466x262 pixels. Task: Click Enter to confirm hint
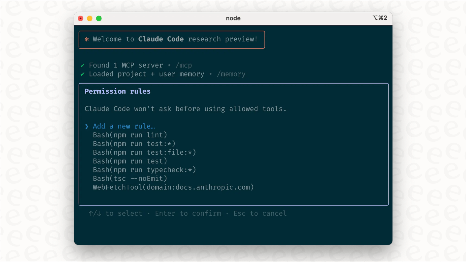[x=188, y=213]
